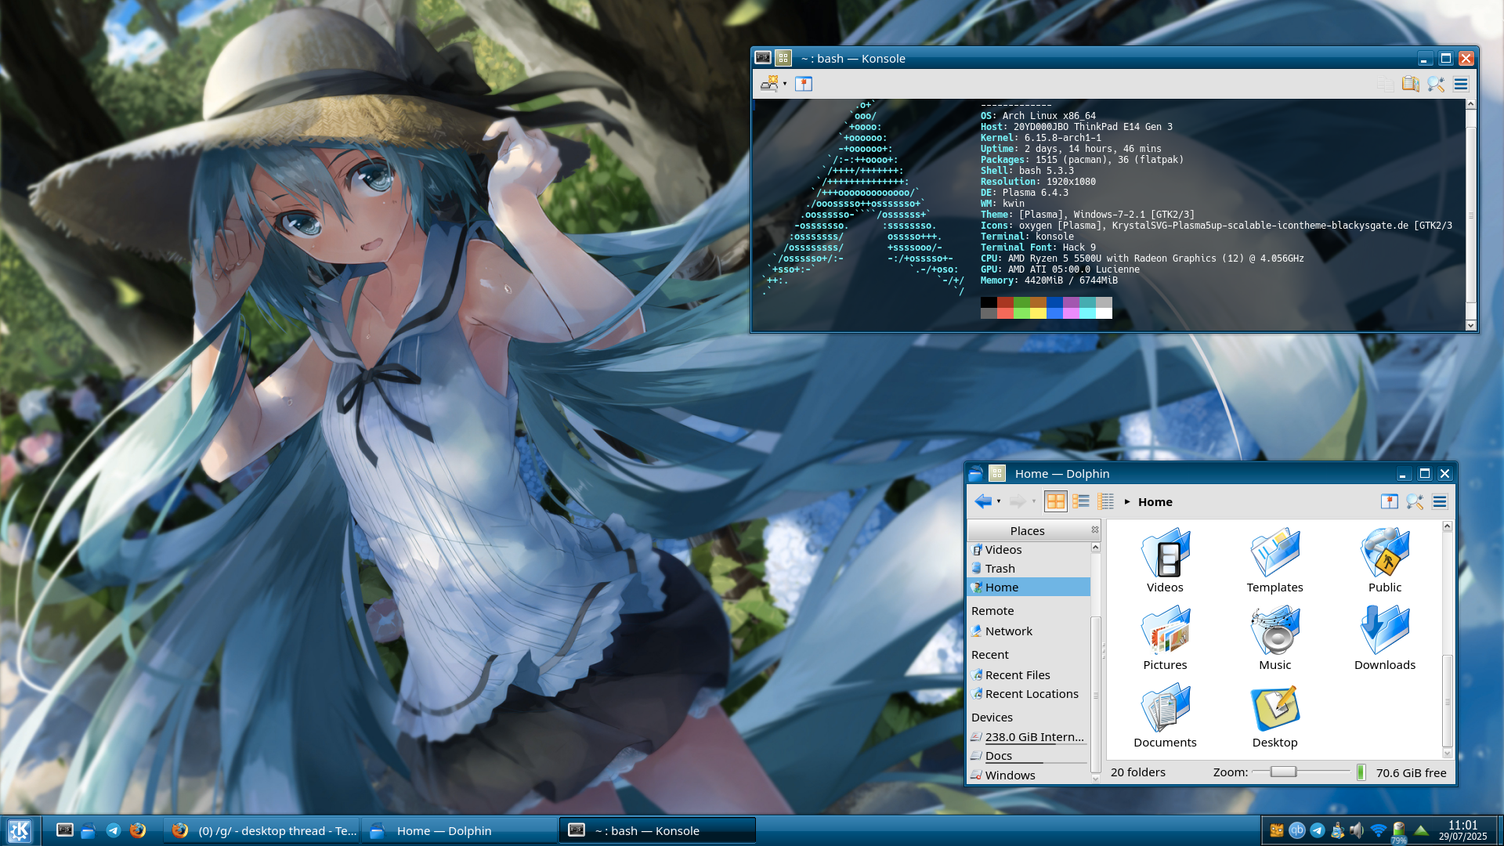1504x846 pixels.
Task: Select the Music folder icon
Action: click(1274, 631)
